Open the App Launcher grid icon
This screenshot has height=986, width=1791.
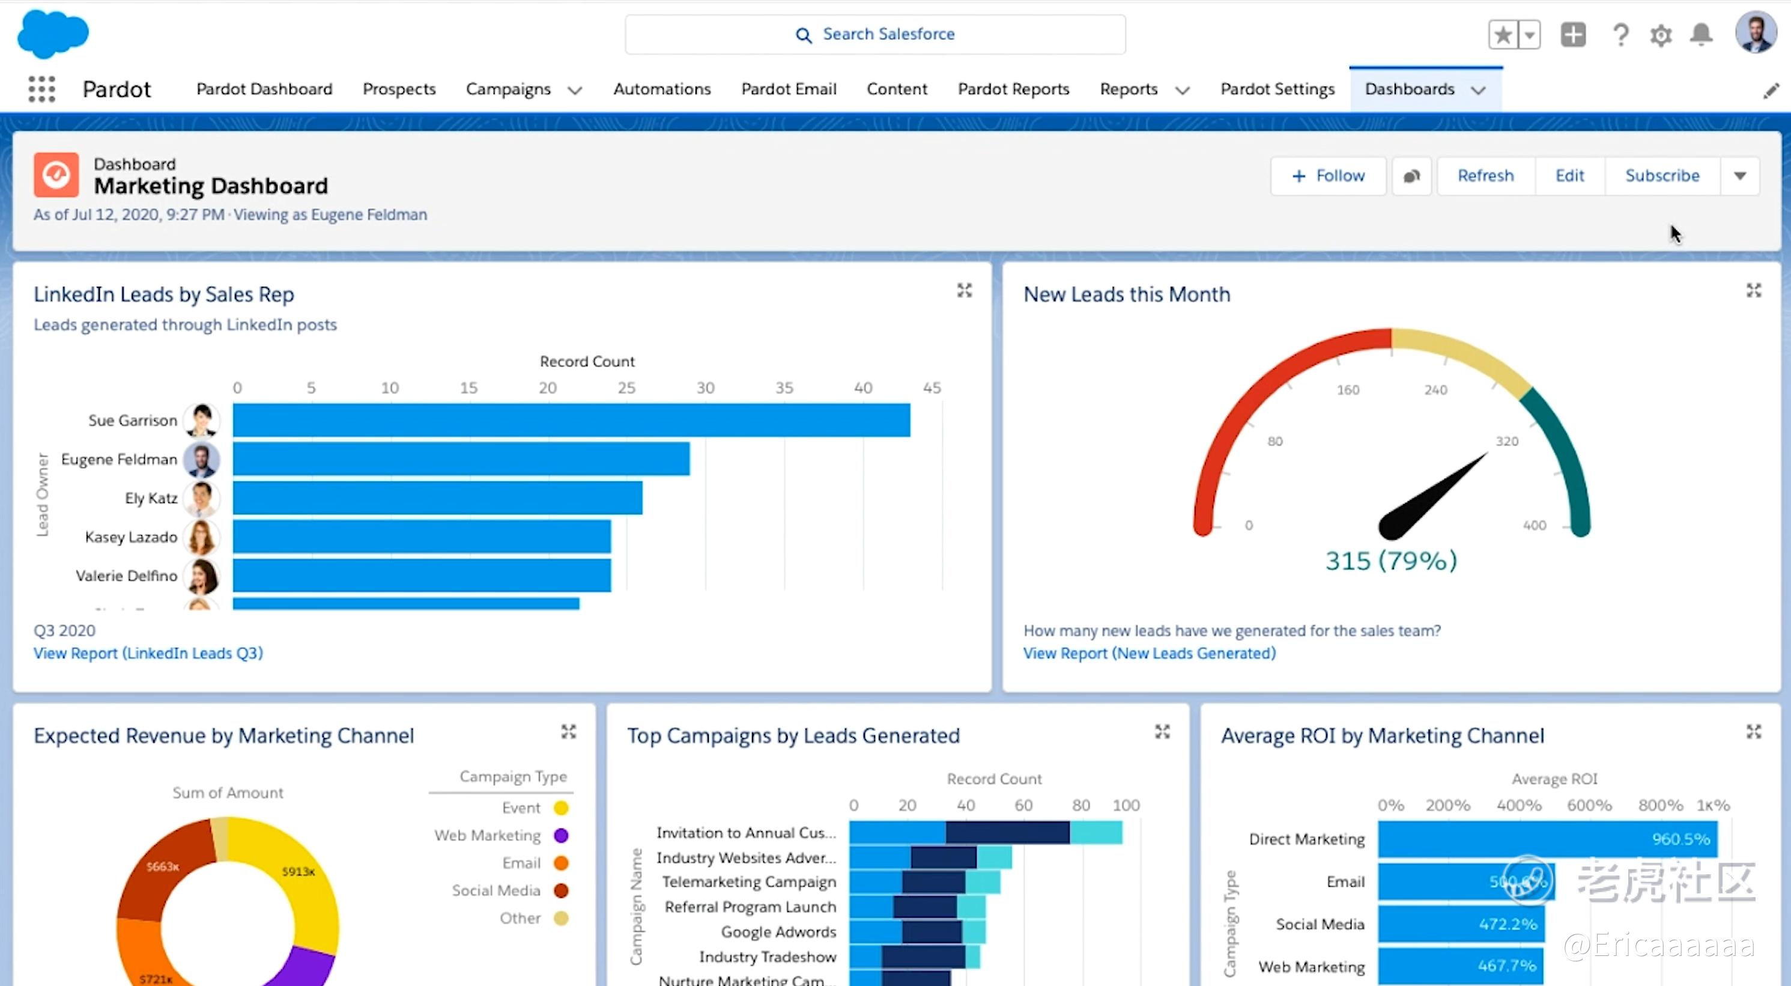tap(41, 90)
